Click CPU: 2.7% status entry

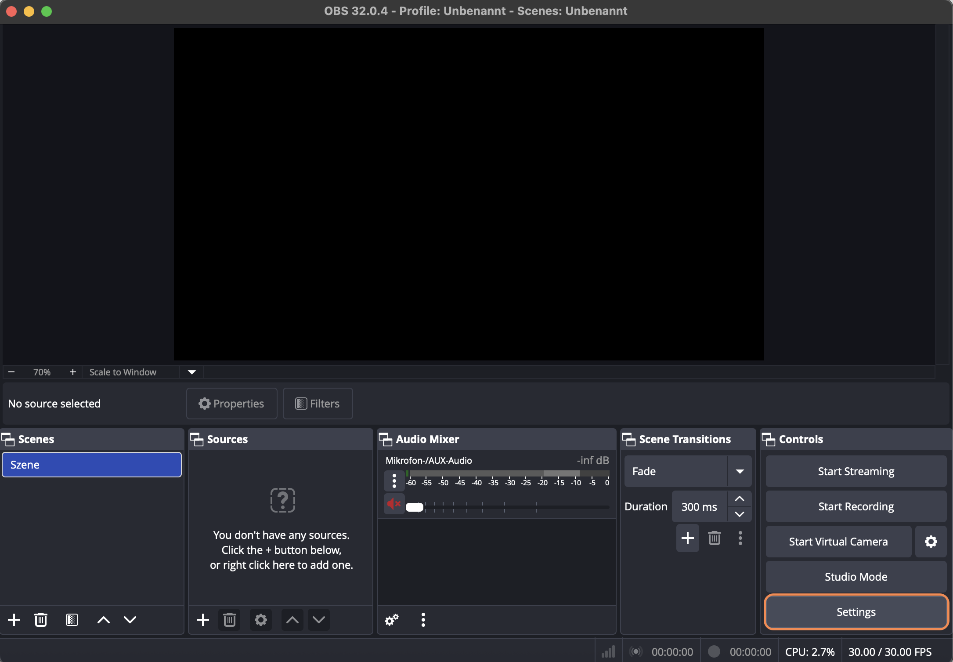(x=810, y=652)
